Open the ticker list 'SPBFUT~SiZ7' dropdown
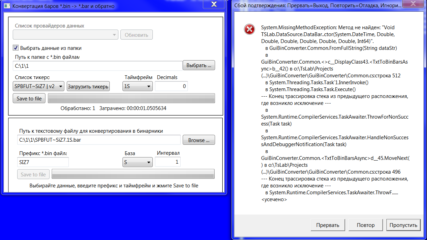This screenshot has height=240, width=427. click(x=38, y=86)
